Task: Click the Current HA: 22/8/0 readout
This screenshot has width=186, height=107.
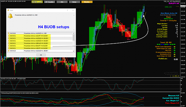Action: 171,98
